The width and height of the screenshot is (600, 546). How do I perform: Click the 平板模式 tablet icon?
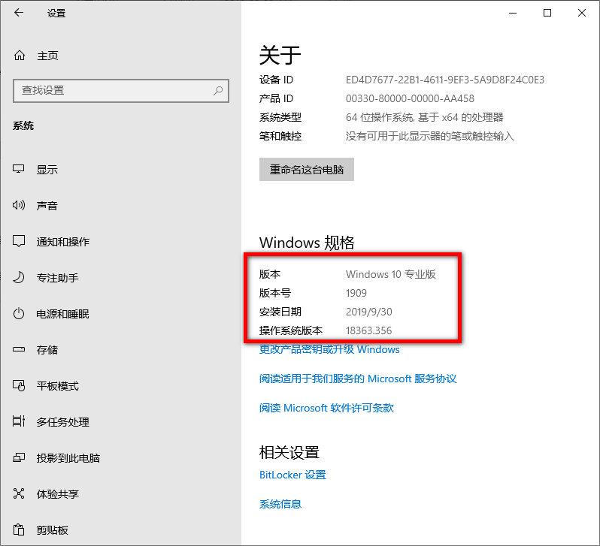point(18,385)
